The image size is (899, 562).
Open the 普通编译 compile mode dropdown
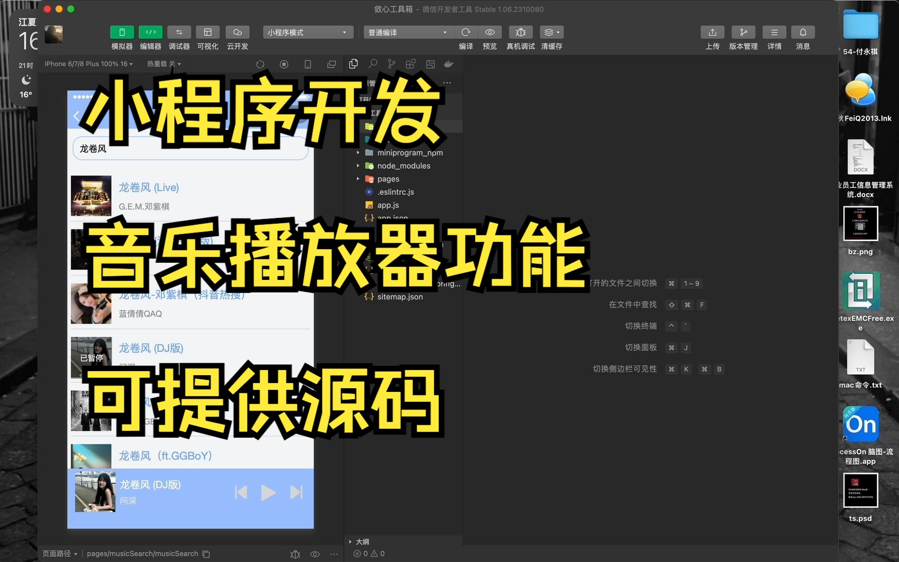tap(407, 32)
